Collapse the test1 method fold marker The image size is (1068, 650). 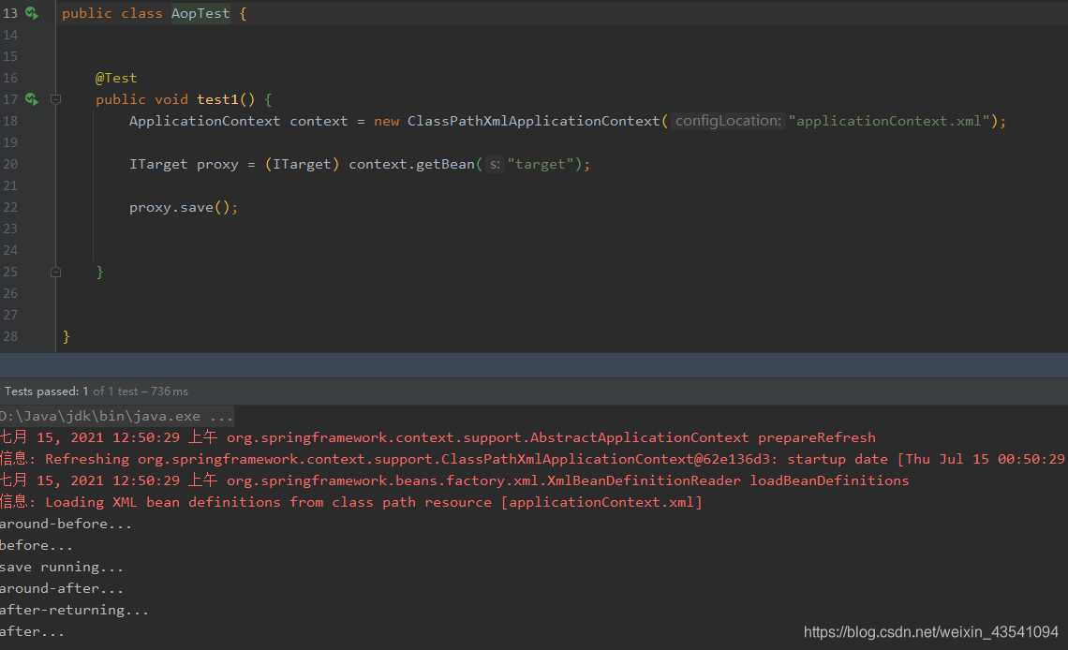(56, 99)
